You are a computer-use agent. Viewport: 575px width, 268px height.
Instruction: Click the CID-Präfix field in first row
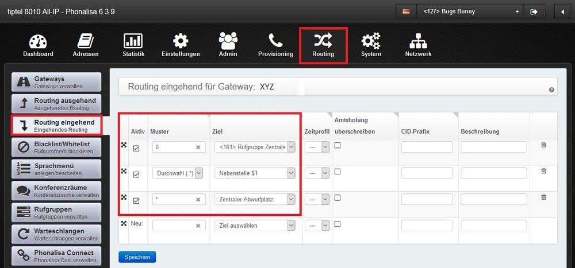426,147
